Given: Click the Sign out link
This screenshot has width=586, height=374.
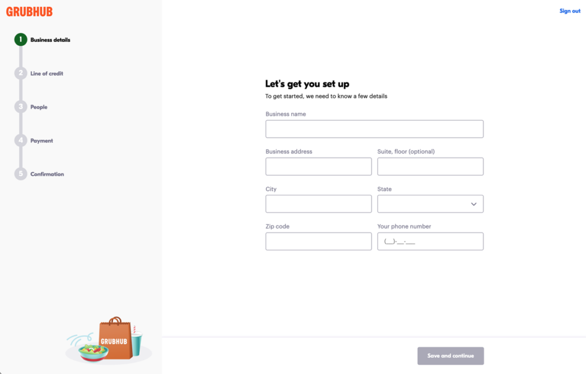Looking at the screenshot, I should coord(569,11).
